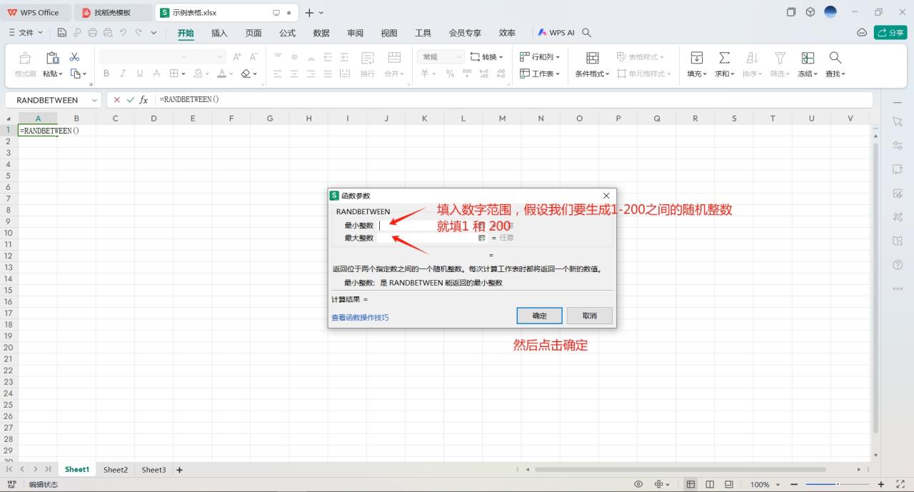
Task: Open cloud sync status icon
Action: tap(862, 33)
